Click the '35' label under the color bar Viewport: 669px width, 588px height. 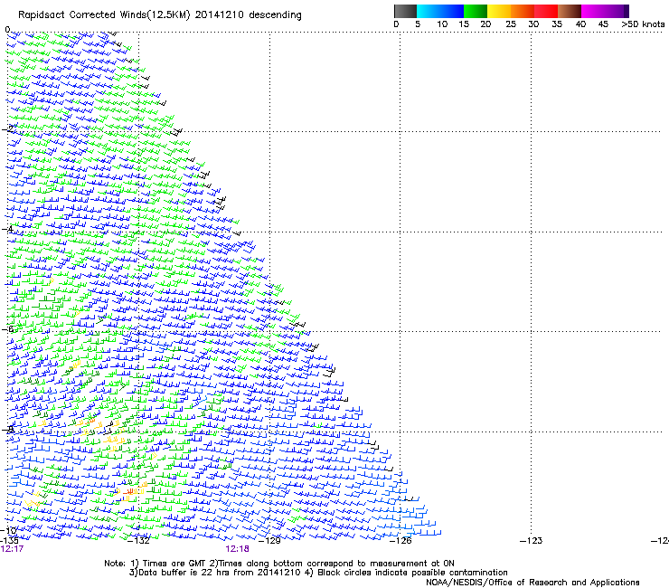pos(557,24)
